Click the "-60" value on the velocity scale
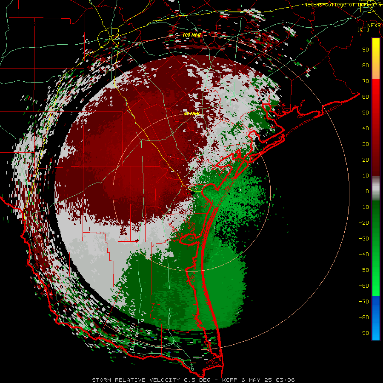 [x=364, y=286]
